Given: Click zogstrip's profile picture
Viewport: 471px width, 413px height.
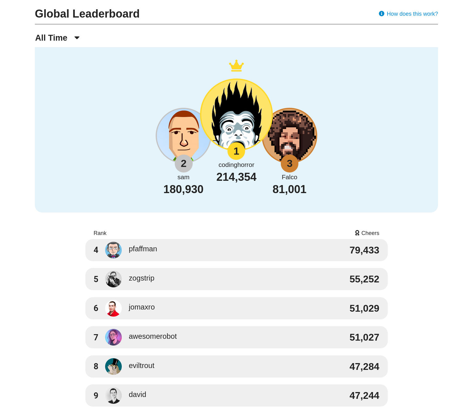Looking at the screenshot, I should [x=113, y=279].
